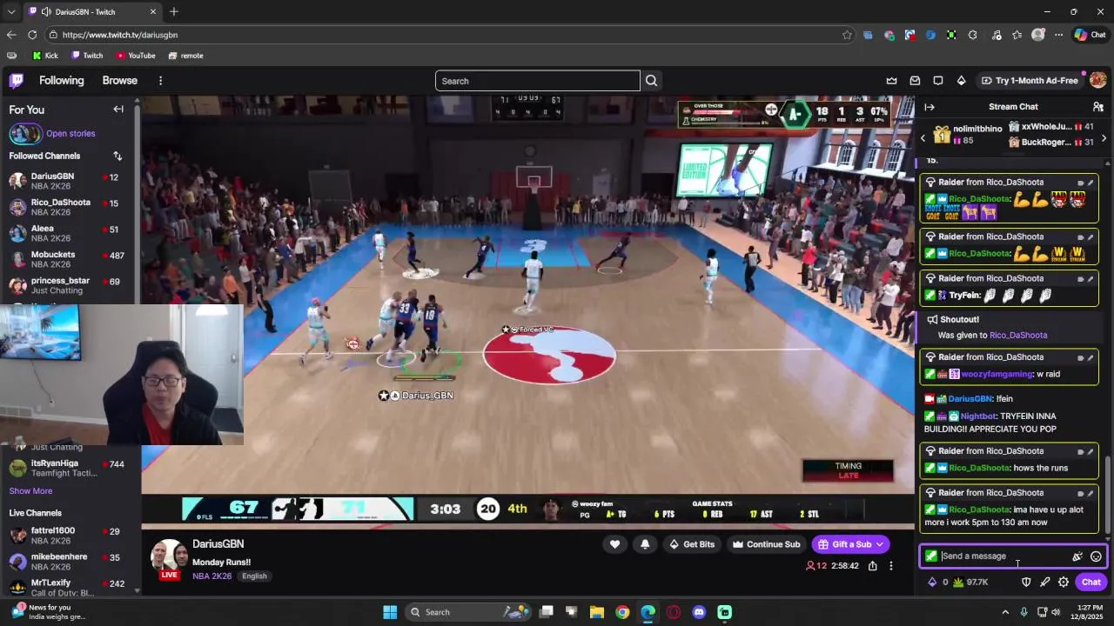Screen dimensions: 1114x626
Task: Open chat celebration party icon
Action: (1077, 556)
